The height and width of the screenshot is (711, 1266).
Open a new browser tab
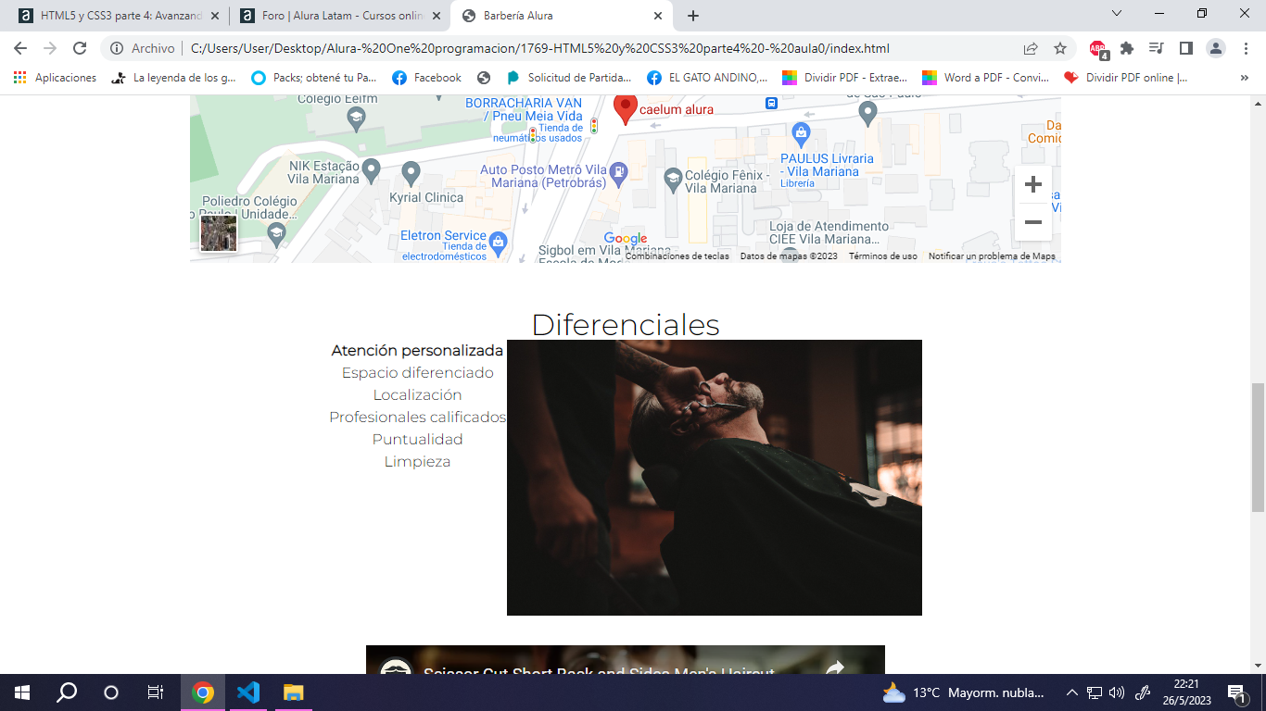pyautogui.click(x=693, y=16)
